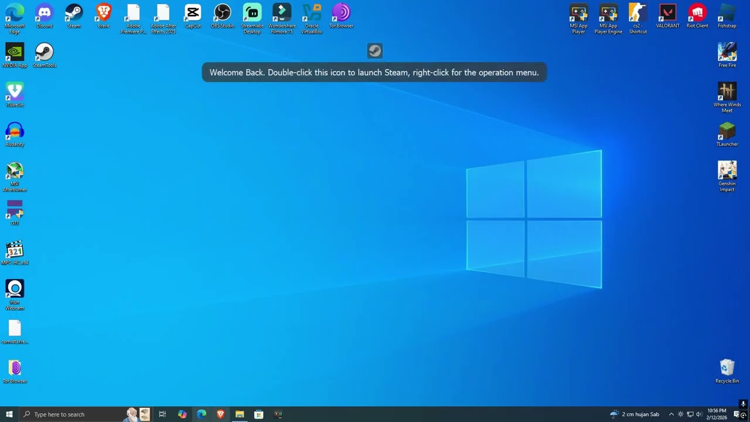Select the VALORANT desktop shortcut
Image resolution: width=750 pixels, height=422 pixels.
click(667, 16)
